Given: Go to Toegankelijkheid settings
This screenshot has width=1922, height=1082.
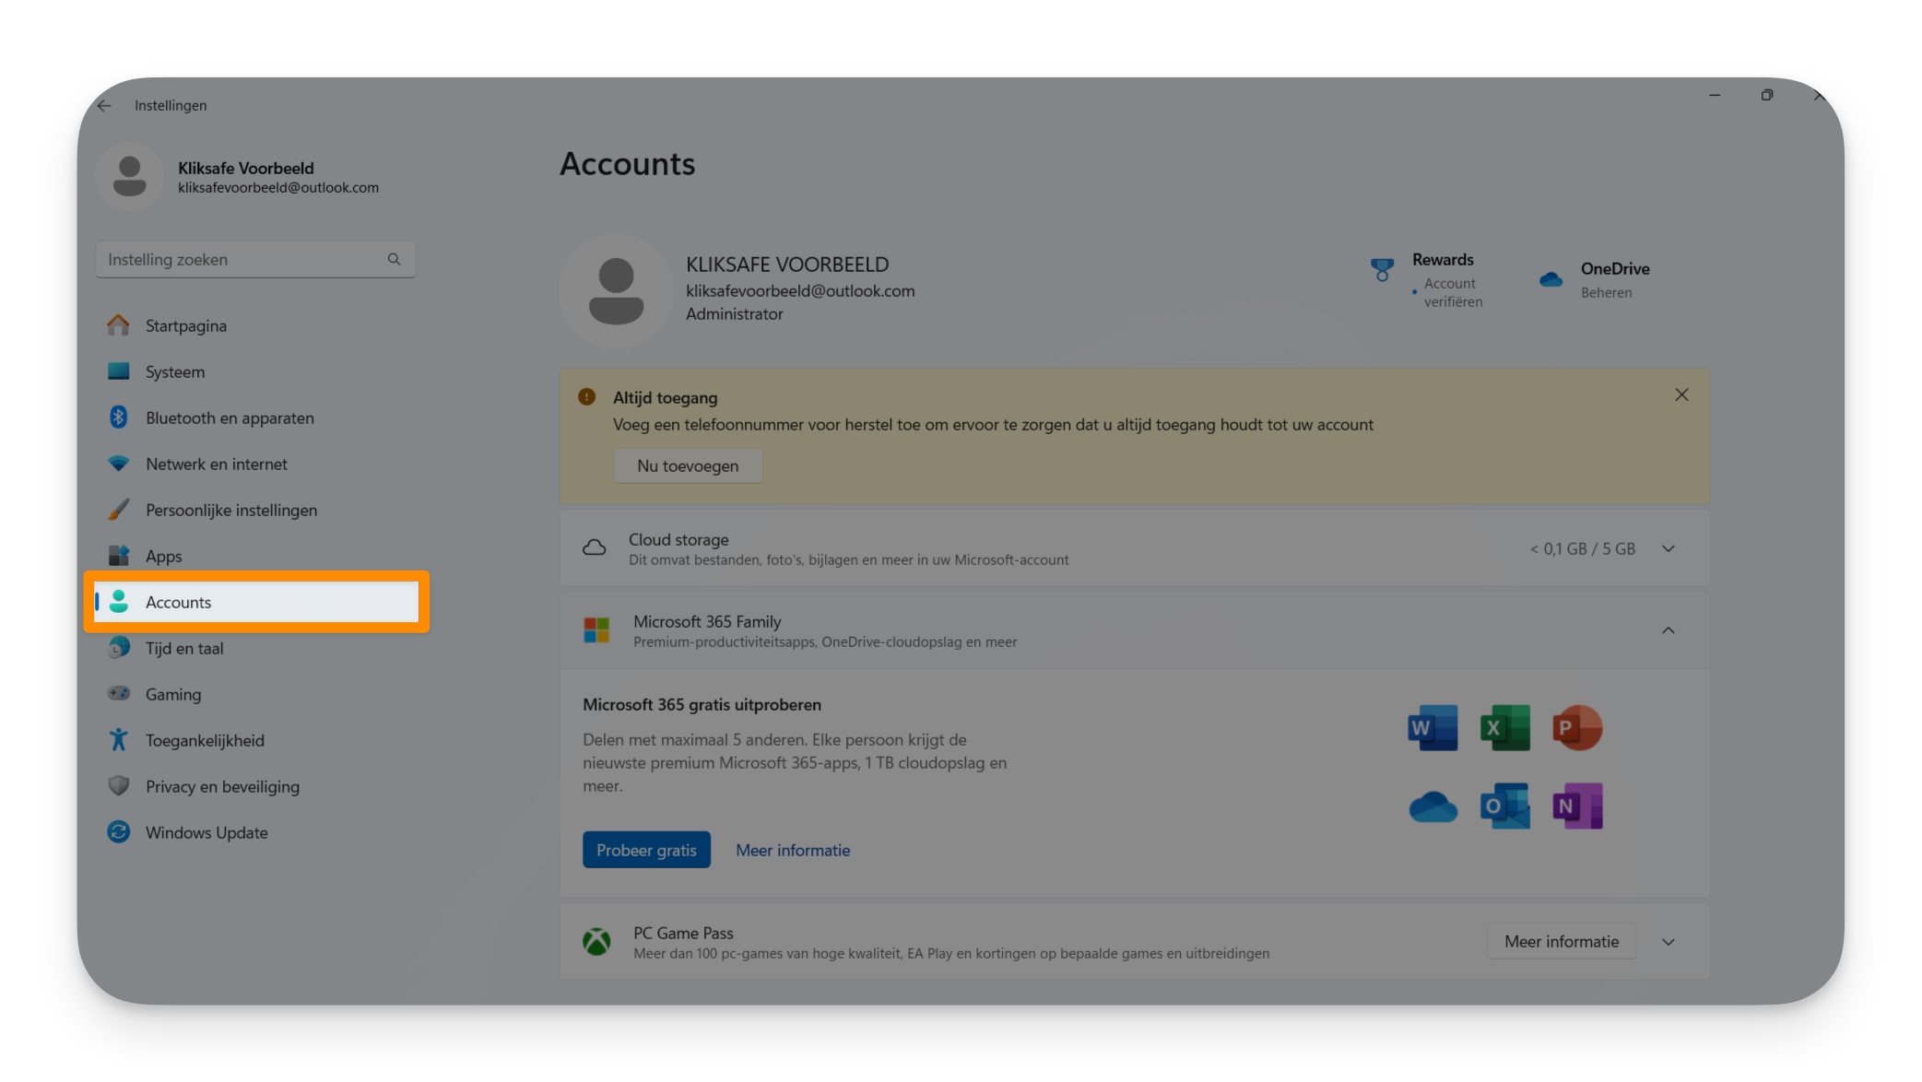Looking at the screenshot, I should (255, 740).
